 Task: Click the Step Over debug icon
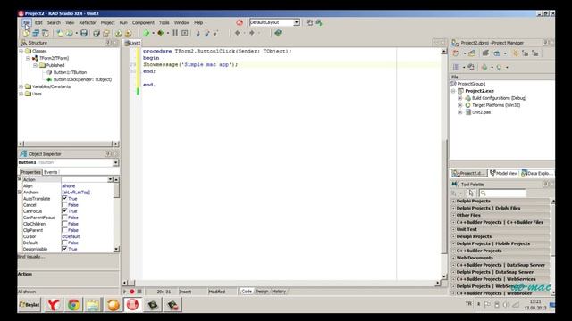click(206, 33)
